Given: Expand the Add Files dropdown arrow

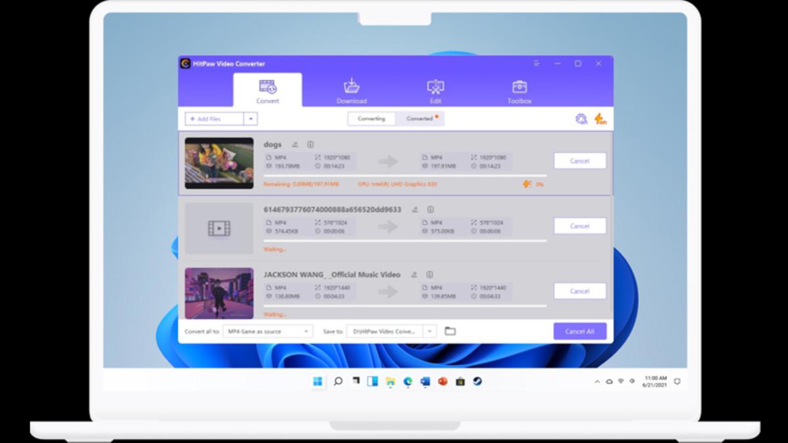Looking at the screenshot, I should (250, 119).
